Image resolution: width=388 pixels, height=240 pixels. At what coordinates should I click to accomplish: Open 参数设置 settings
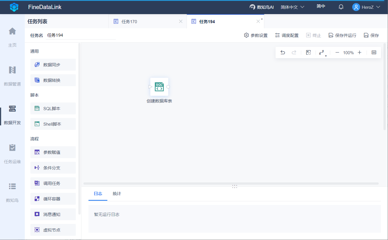(256, 36)
